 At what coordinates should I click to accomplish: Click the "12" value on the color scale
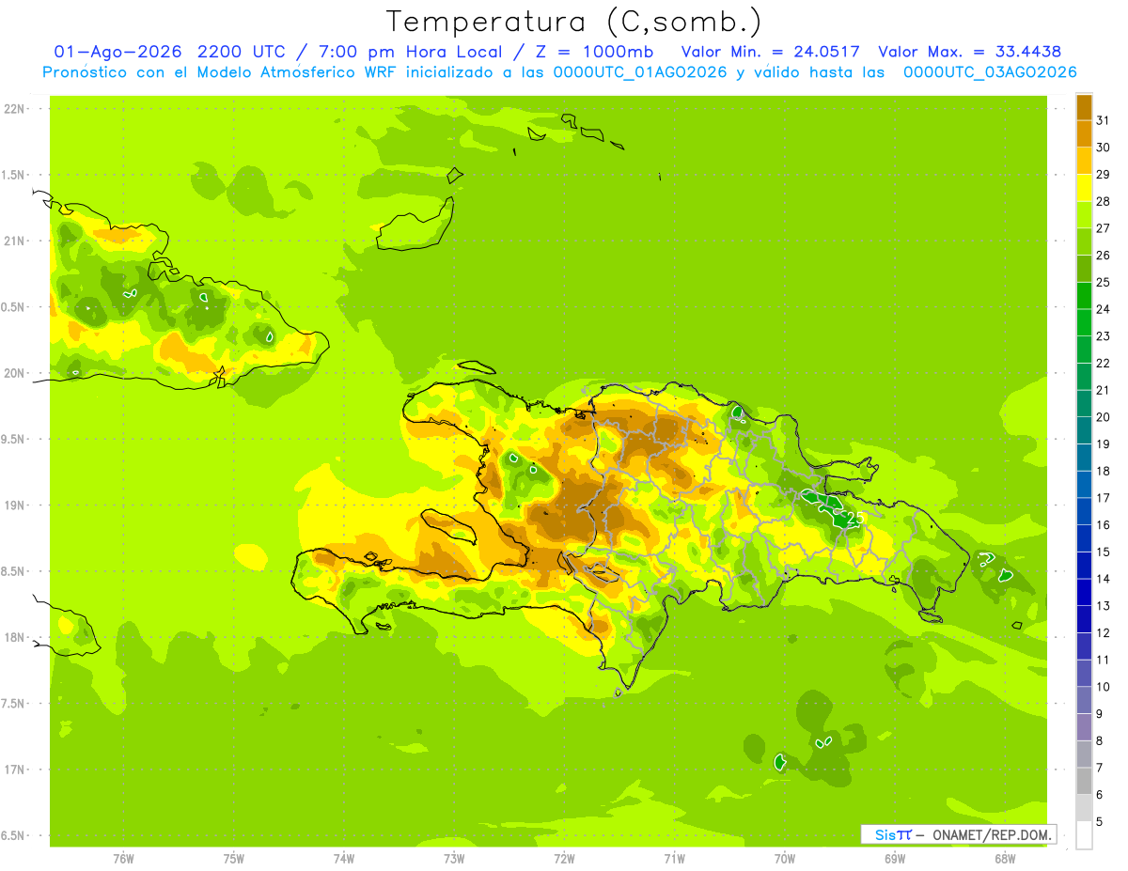(x=1103, y=632)
